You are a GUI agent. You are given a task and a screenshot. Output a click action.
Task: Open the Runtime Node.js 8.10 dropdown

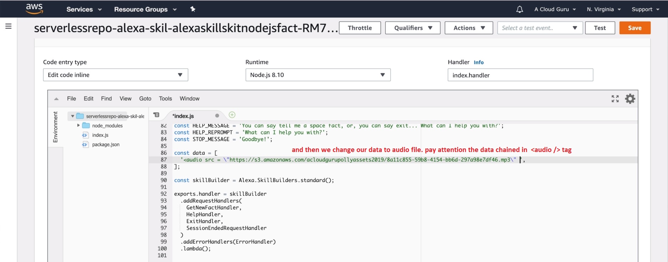pos(318,75)
